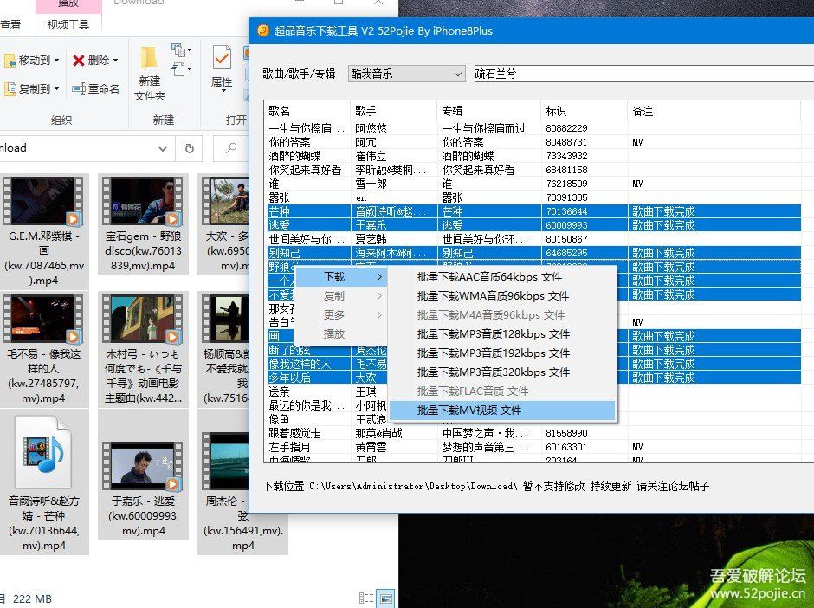This screenshot has width=814, height=608.
Task: Click the 标识 column header
Action: (584, 111)
